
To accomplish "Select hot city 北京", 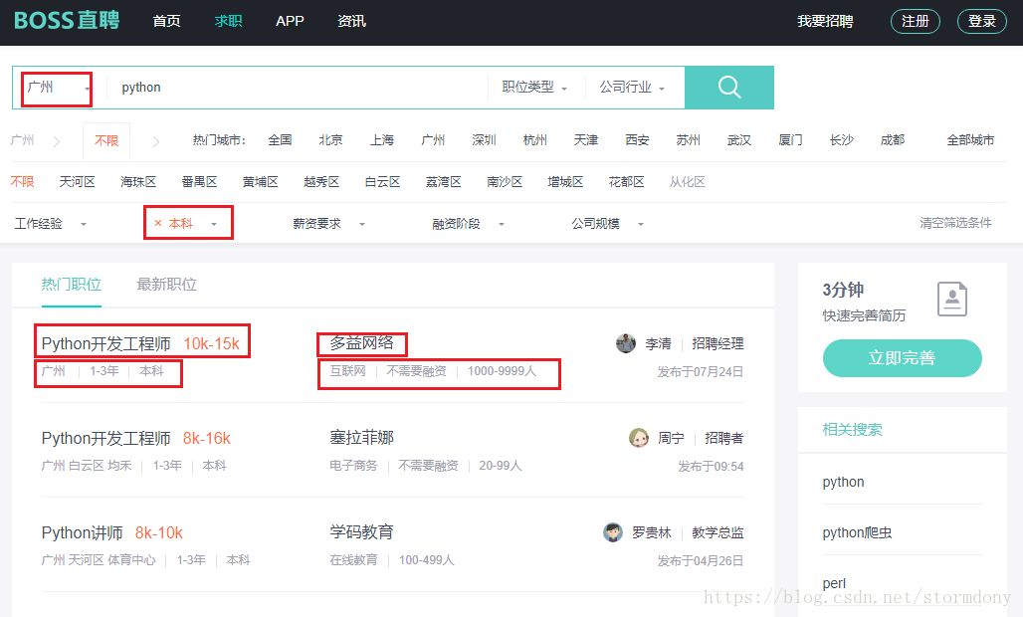I will point(330,140).
